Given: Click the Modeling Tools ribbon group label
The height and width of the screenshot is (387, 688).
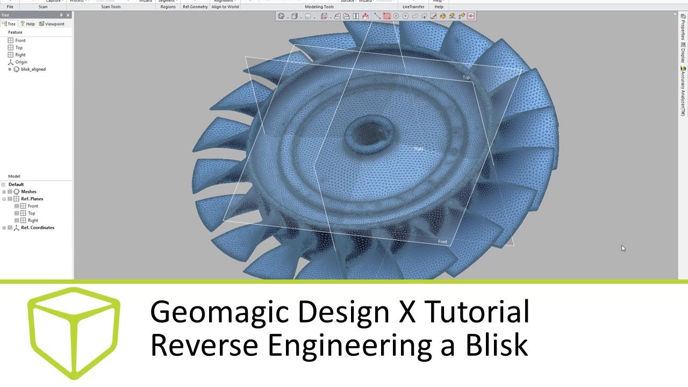Looking at the screenshot, I should point(319,7).
